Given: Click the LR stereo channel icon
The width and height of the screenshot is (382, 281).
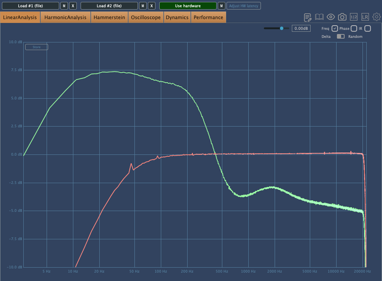Looking at the screenshot, I should click(x=365, y=17).
